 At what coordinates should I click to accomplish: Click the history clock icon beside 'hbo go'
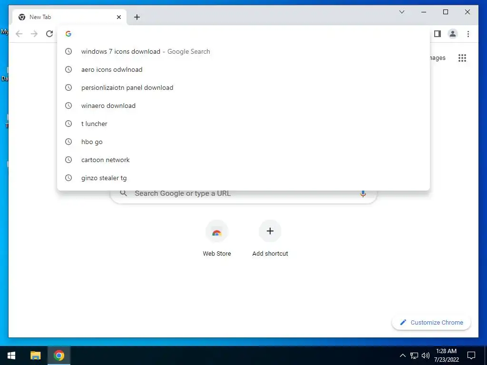tap(68, 142)
